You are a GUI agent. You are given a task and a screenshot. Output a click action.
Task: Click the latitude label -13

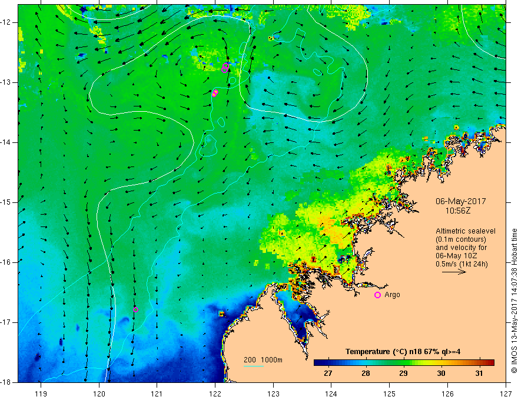[6, 82]
